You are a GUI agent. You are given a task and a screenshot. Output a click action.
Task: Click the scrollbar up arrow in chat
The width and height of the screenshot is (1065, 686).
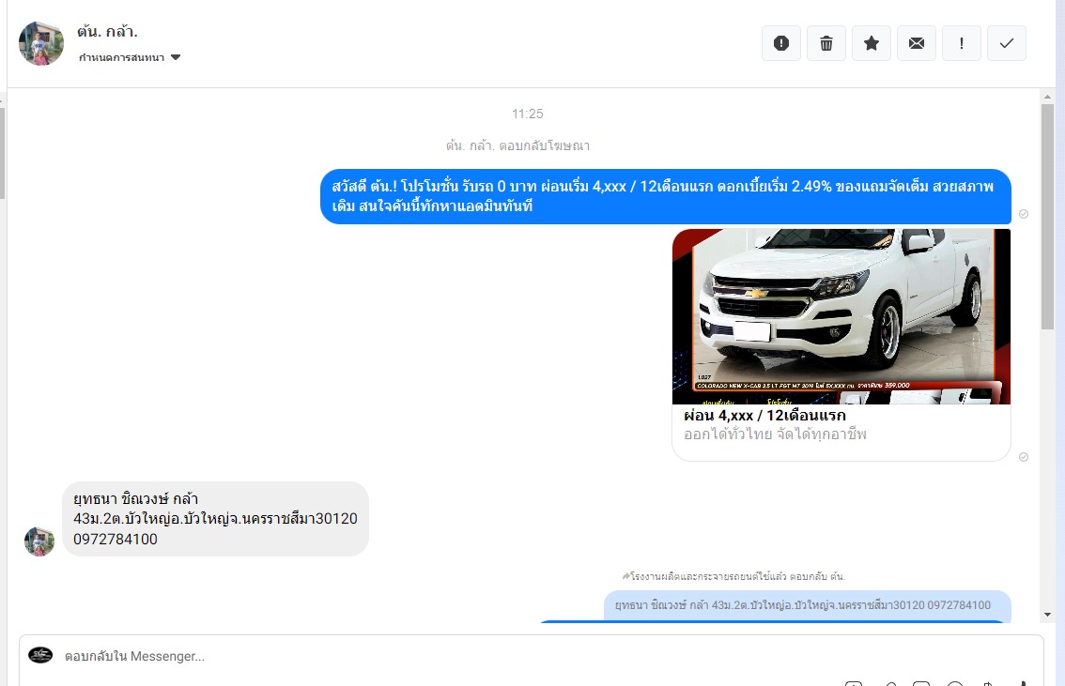(1048, 97)
